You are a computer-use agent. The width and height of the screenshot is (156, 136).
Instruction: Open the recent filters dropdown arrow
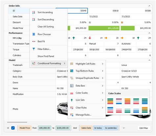tap(124, 128)
